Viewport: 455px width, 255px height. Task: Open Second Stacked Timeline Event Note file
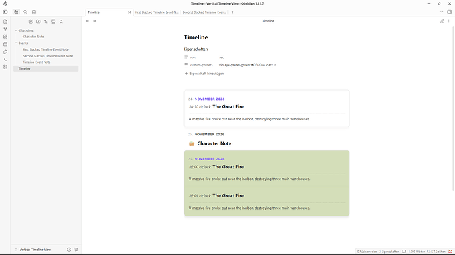47,56
